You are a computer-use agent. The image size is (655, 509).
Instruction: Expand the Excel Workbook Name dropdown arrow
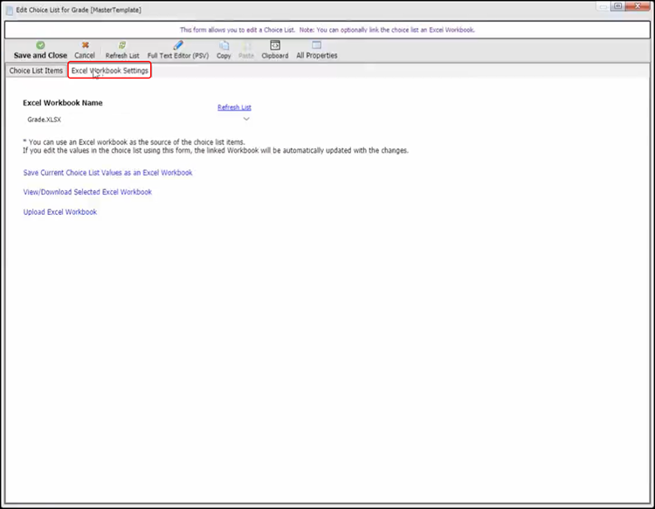246,119
